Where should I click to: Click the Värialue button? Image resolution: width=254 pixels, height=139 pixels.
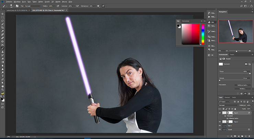click(x=242, y=89)
